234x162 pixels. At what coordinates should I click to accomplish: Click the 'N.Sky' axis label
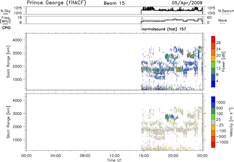[x=6, y=11]
